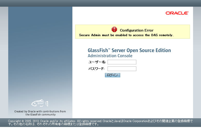Click the Oracle logo
This screenshot has width=201, height=128.
click(177, 13)
